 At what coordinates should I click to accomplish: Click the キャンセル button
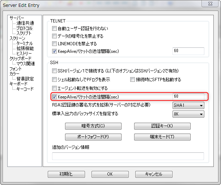point(154,174)
